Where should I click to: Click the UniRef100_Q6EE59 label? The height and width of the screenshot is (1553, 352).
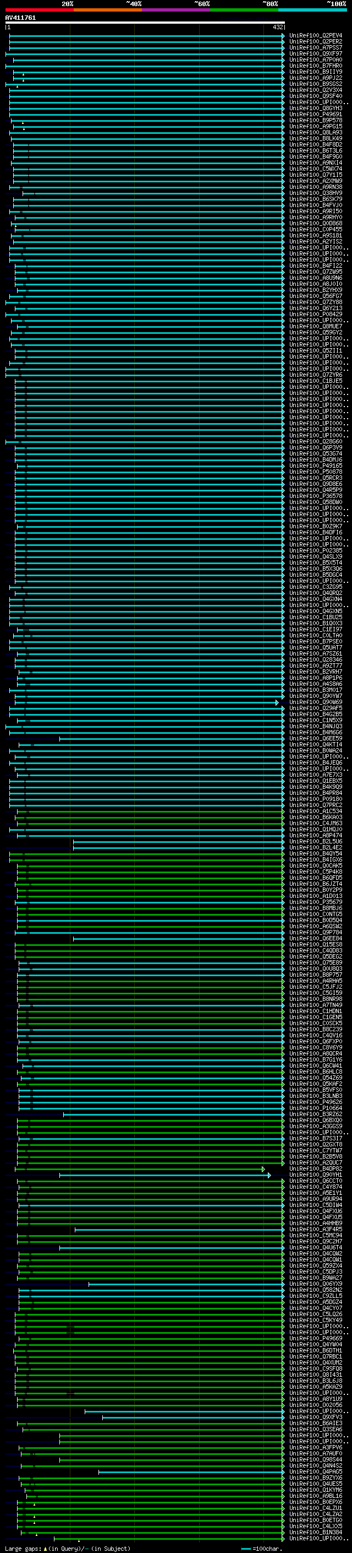point(315,739)
